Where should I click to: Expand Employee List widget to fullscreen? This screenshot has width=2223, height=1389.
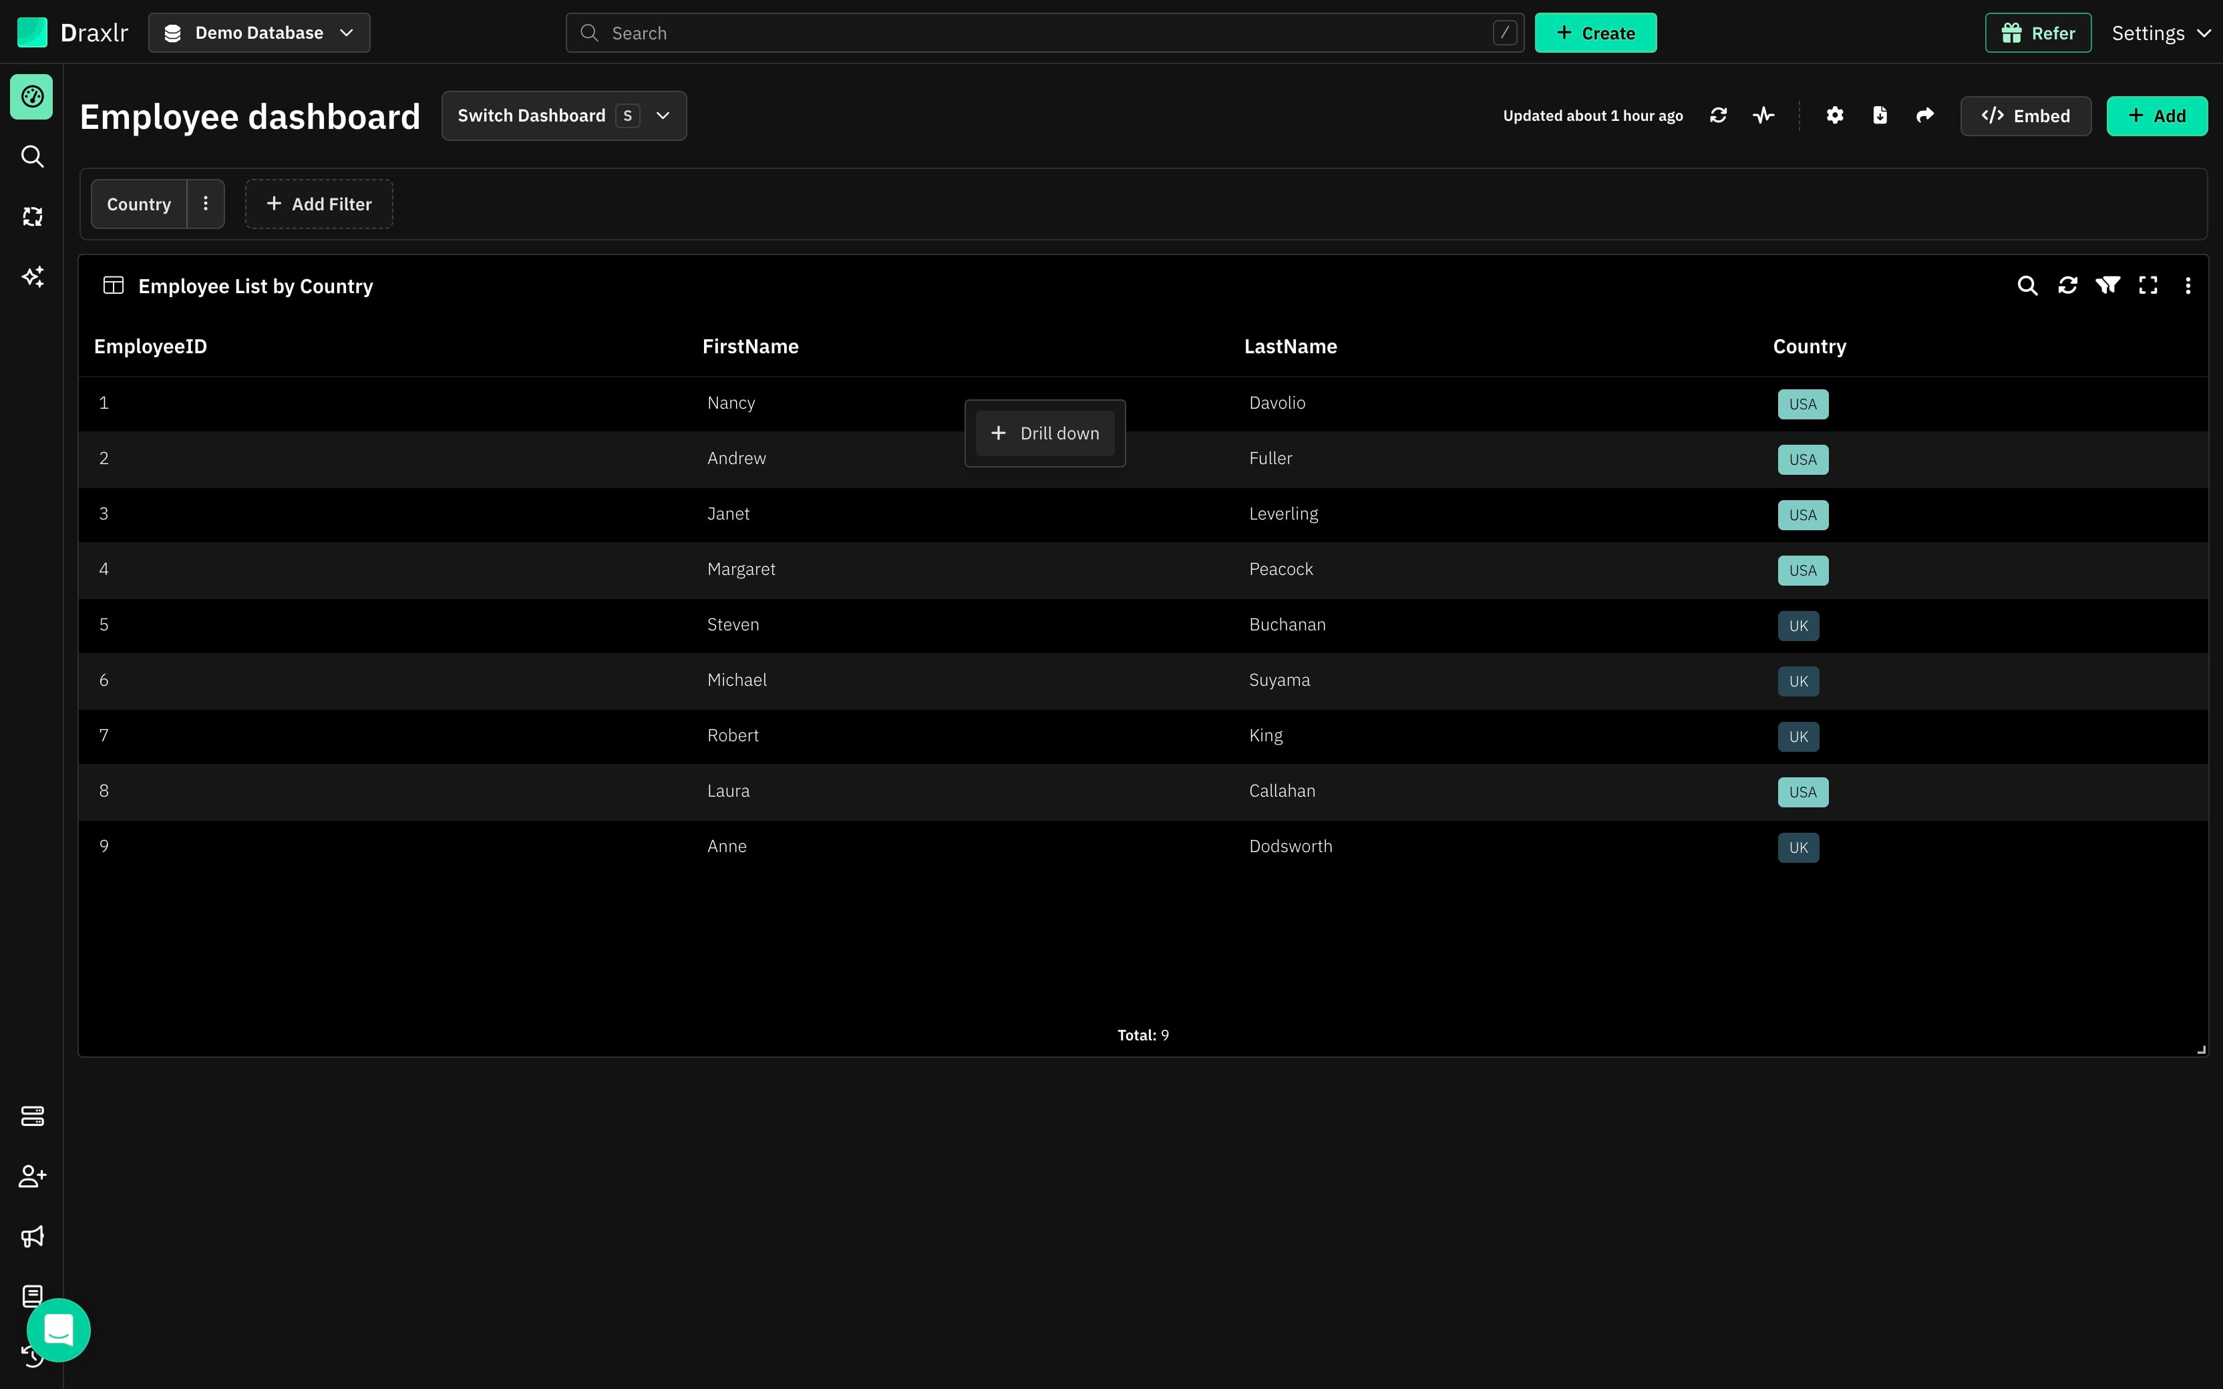pyautogui.click(x=2148, y=286)
